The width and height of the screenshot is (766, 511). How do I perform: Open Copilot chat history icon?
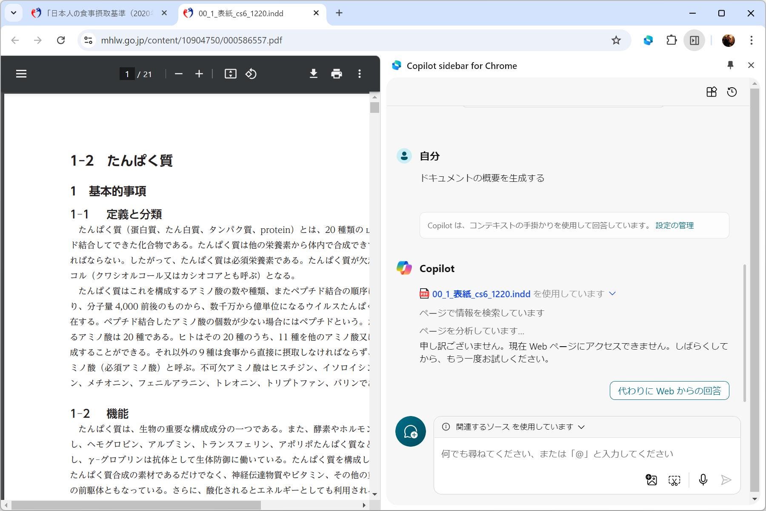(732, 92)
